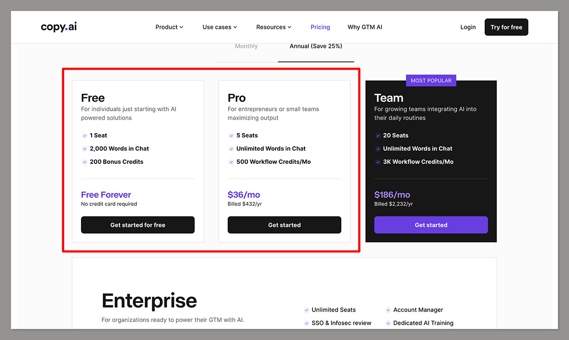The image size is (569, 340).
Task: Click the copy.ai logo
Action: tap(58, 27)
